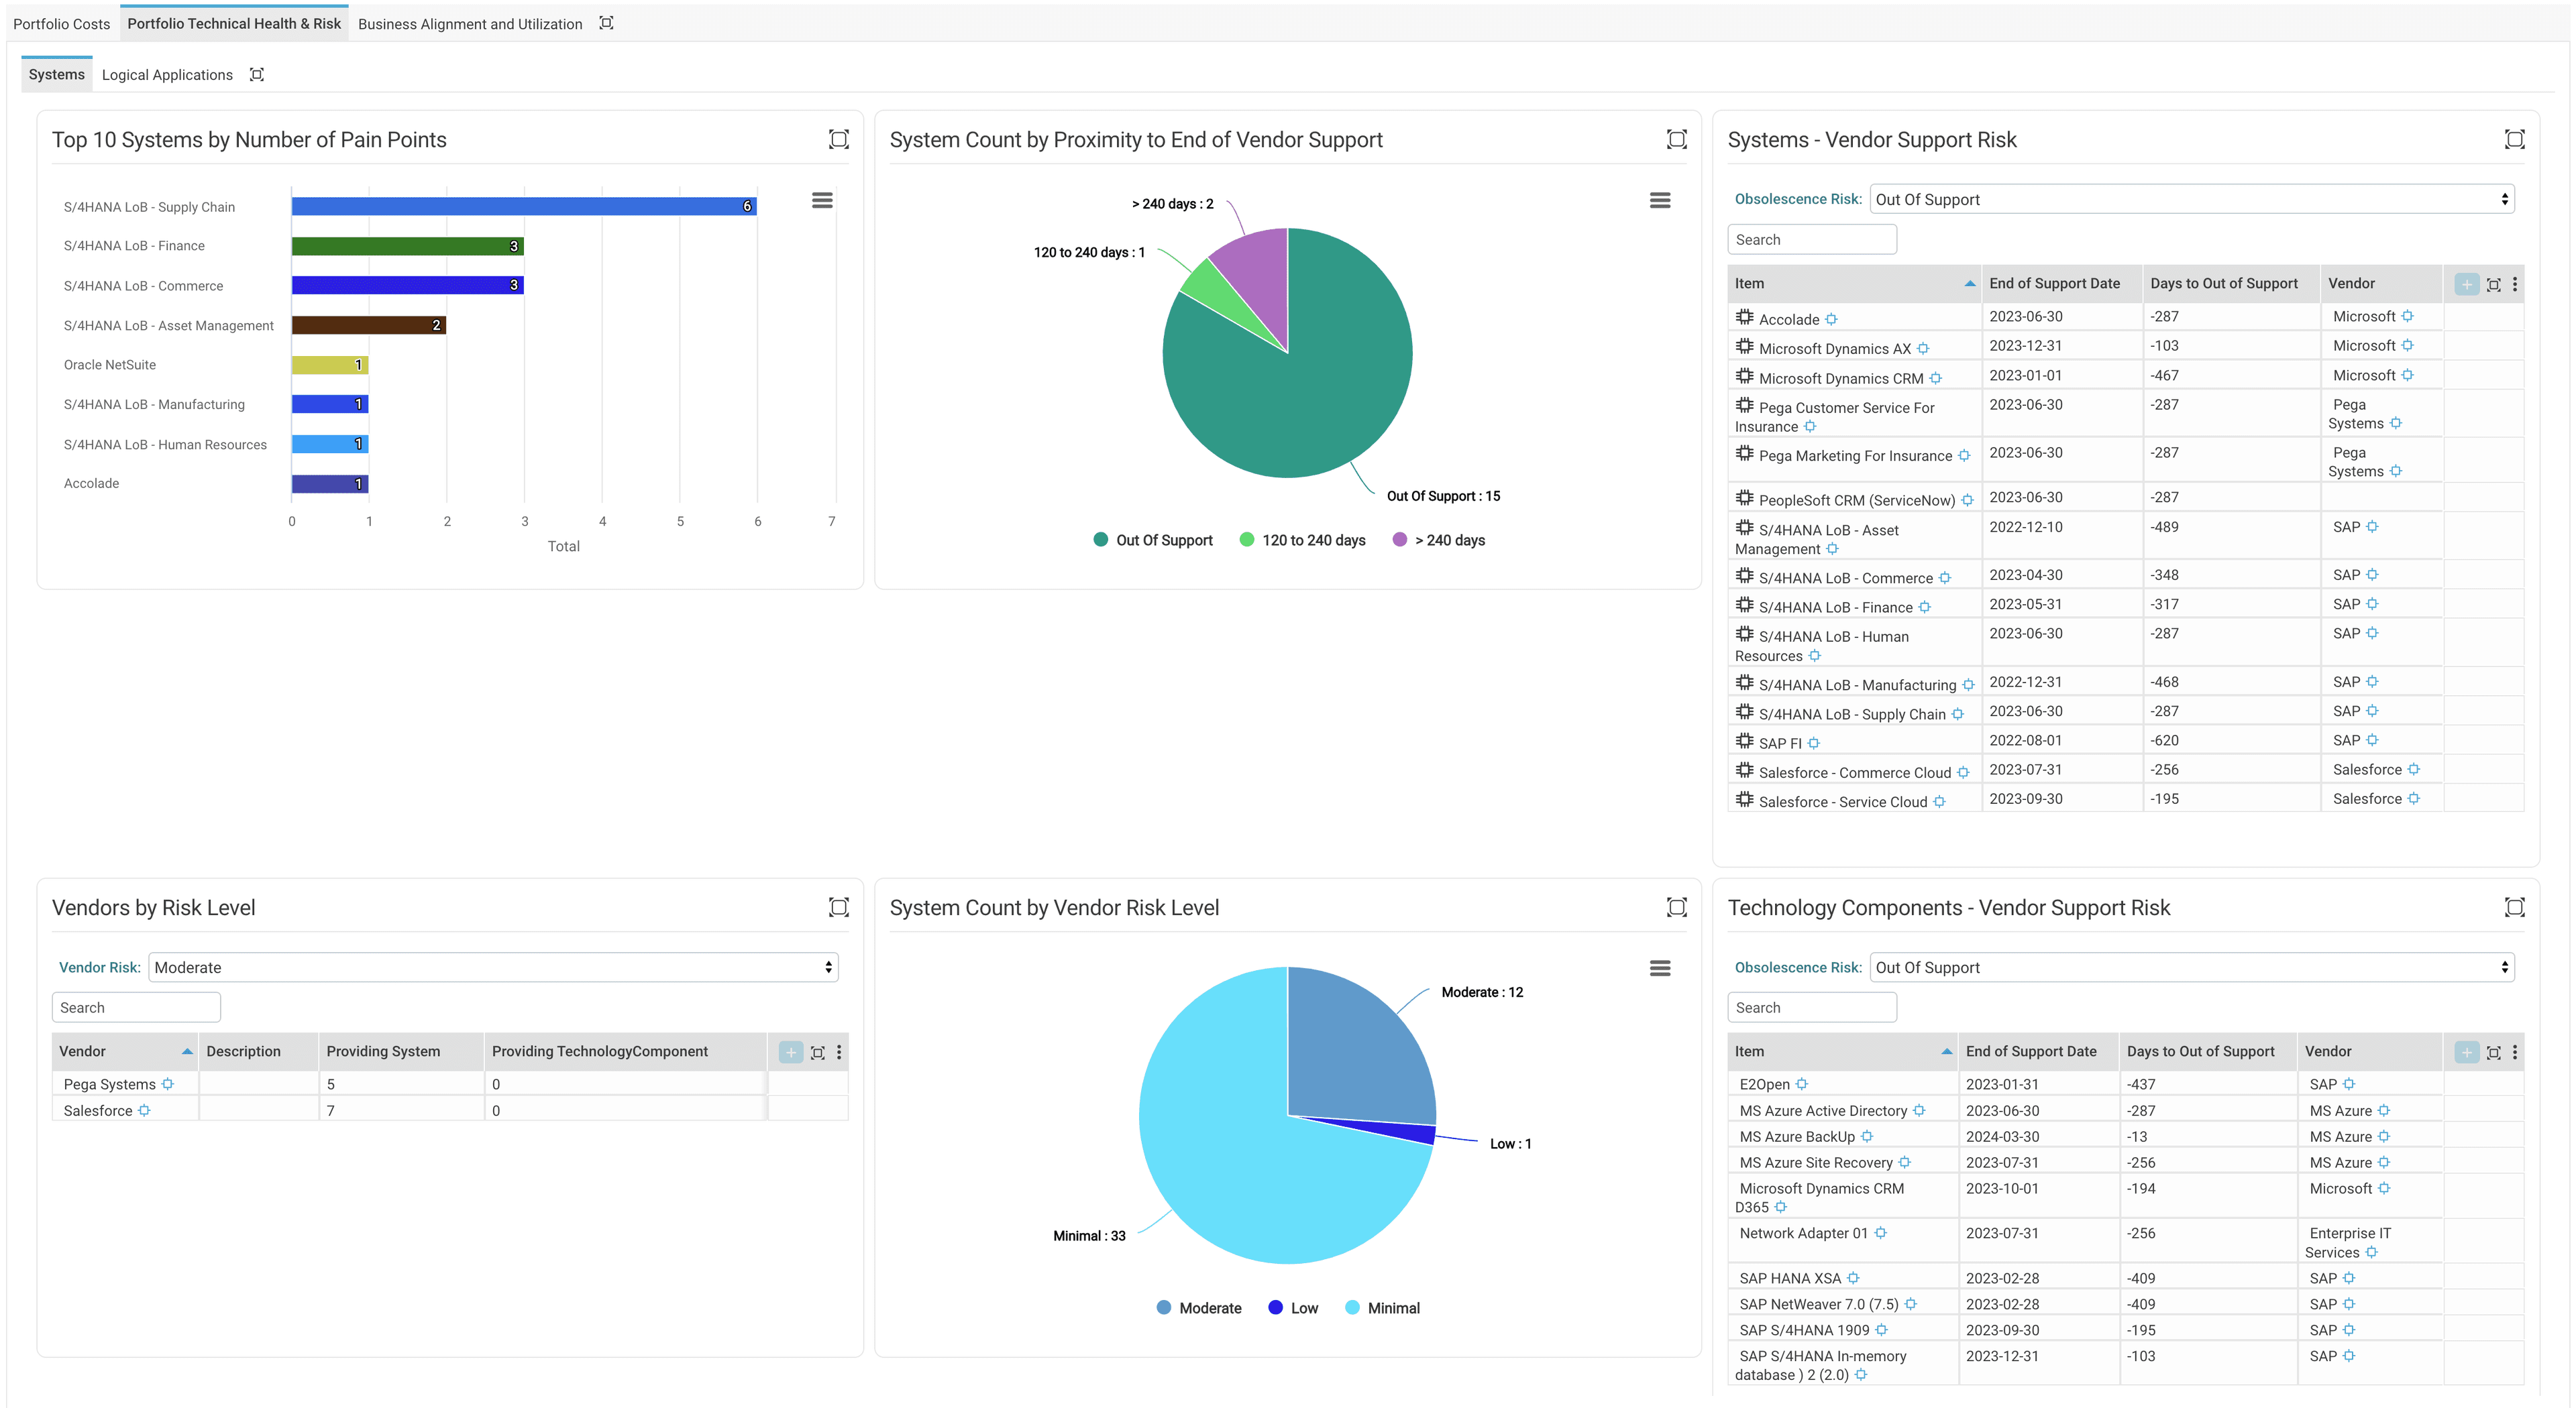Maximize the System Count by Vendor Risk Level panel
The height and width of the screenshot is (1408, 2576).
[1676, 907]
